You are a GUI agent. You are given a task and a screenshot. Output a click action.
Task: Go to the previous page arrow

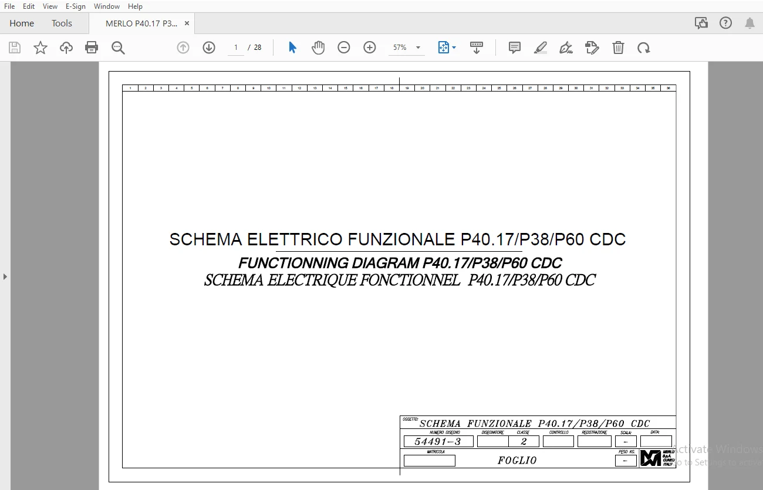pos(183,48)
